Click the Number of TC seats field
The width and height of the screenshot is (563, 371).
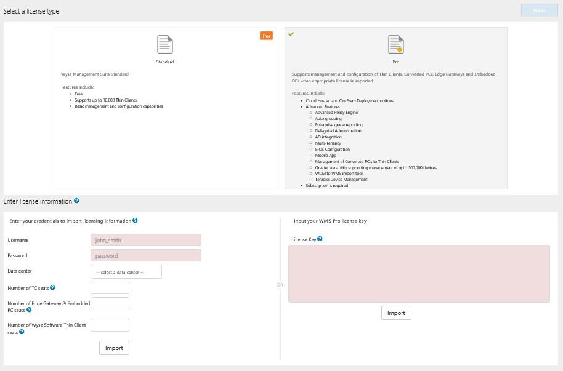[110, 288]
